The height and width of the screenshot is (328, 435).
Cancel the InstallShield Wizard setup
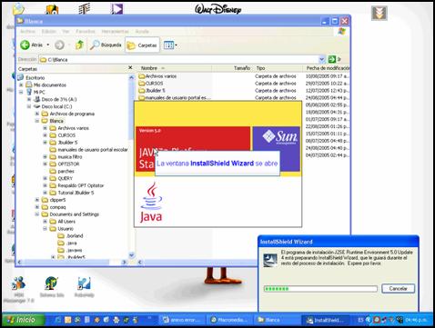pyautogui.click(x=398, y=288)
